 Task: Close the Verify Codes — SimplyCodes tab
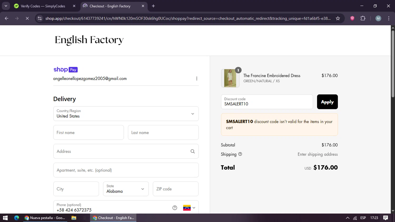(x=74, y=6)
